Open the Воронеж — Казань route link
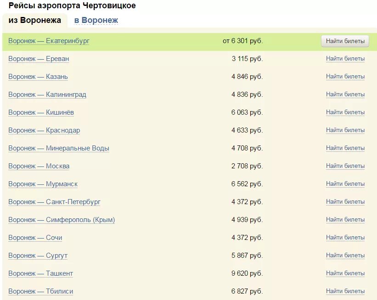This screenshot has height=300, width=377. (x=38, y=77)
